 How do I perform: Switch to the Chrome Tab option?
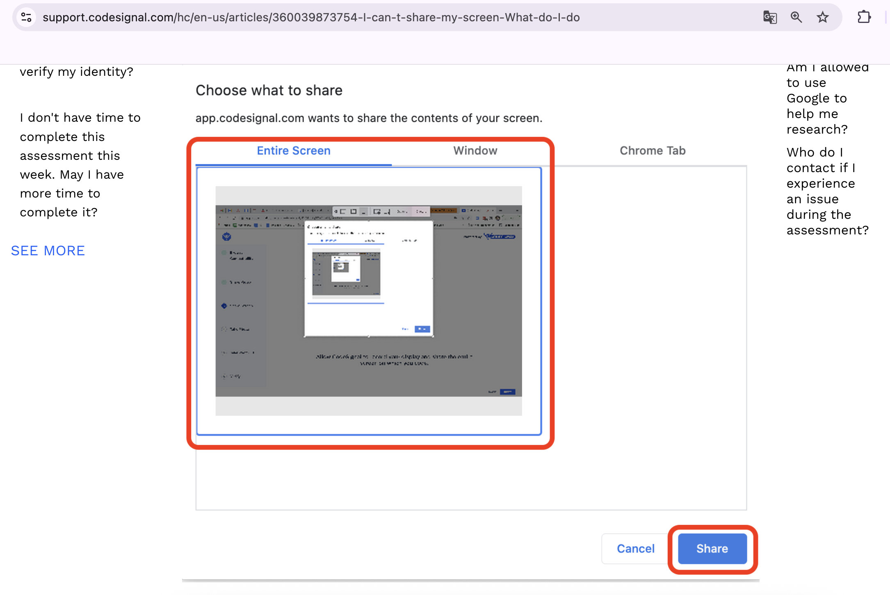point(652,151)
